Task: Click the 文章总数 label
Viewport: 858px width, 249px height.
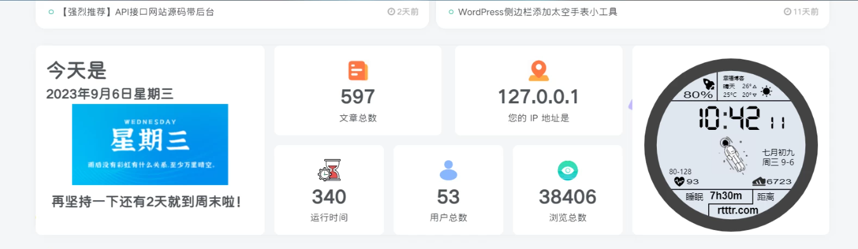Action: point(358,118)
